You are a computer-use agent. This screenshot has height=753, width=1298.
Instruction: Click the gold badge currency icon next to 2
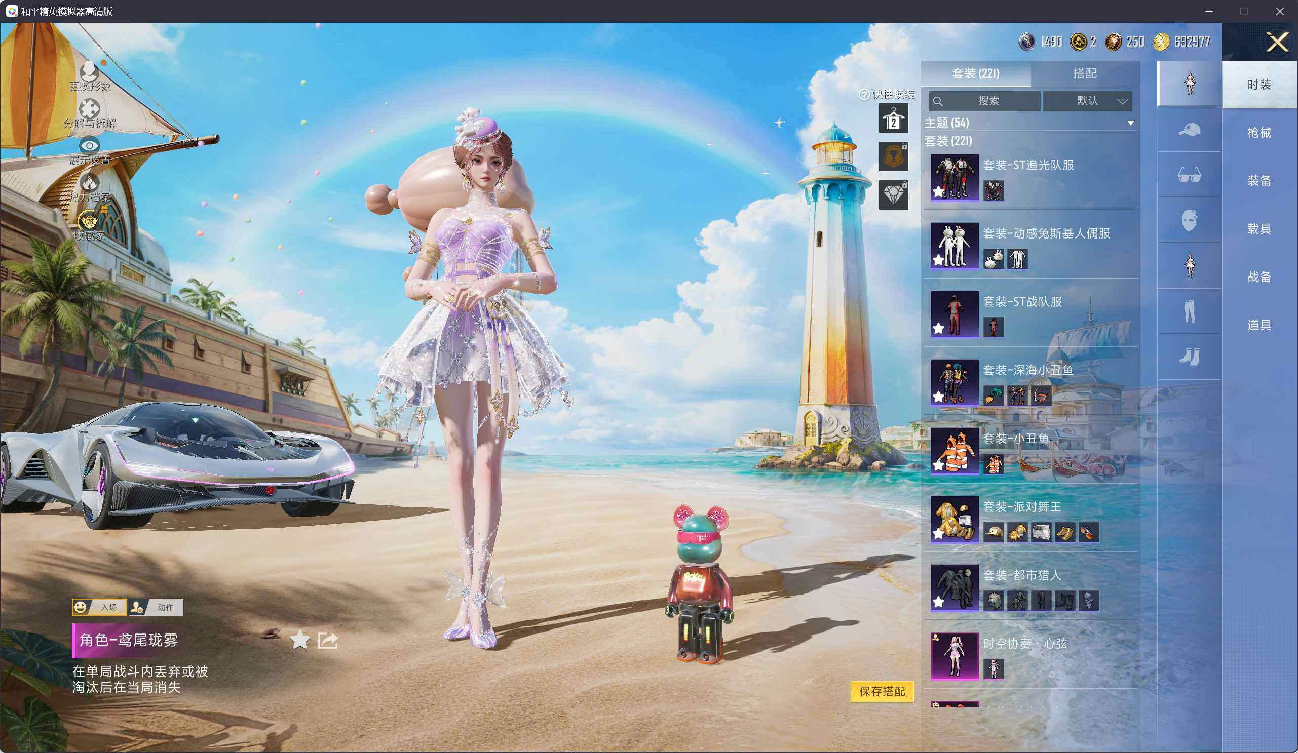[x=1079, y=42]
